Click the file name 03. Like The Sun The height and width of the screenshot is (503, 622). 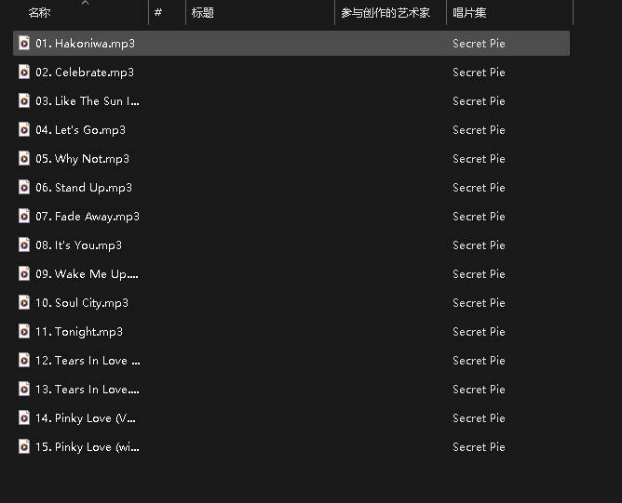click(97, 100)
